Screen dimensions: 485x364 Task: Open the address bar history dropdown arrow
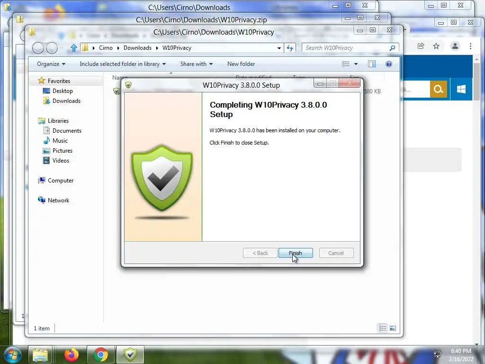[279, 48]
